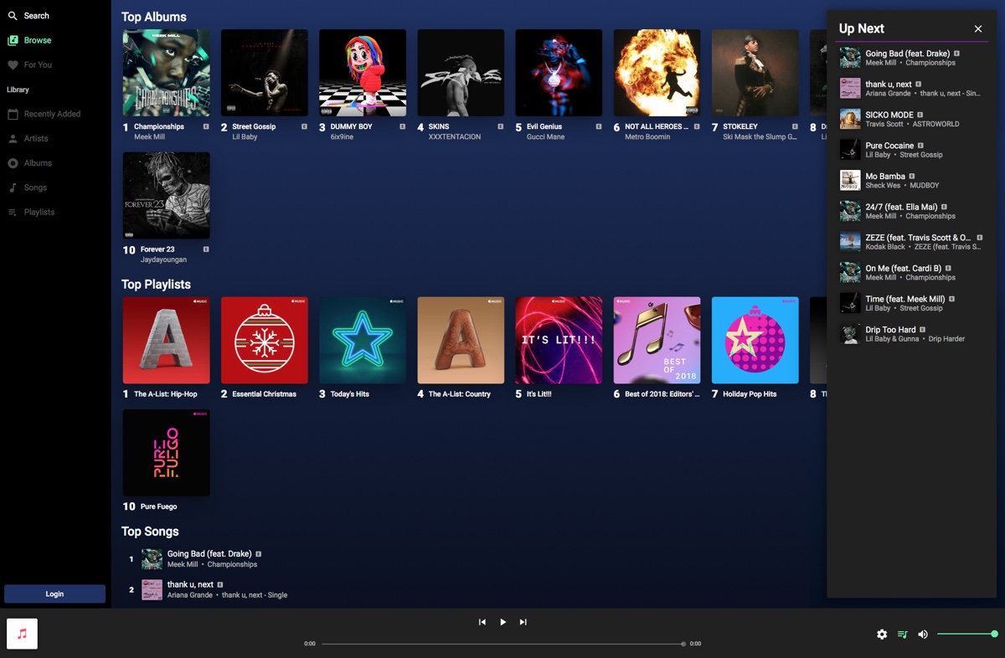Click the Artists person icon
This screenshot has width=1005, height=658.
coord(13,138)
